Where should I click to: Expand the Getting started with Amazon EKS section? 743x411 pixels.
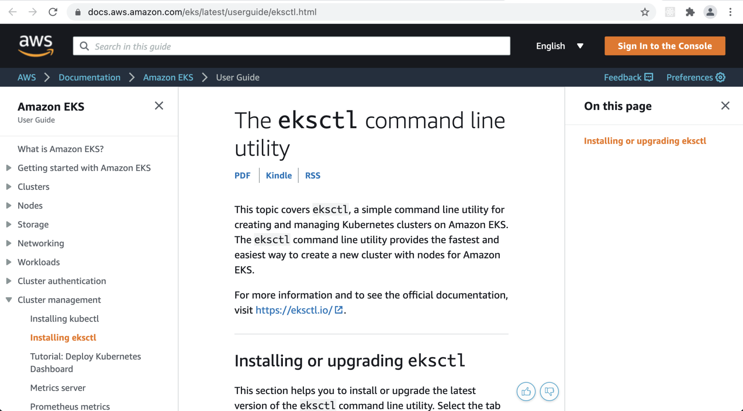[8, 168]
